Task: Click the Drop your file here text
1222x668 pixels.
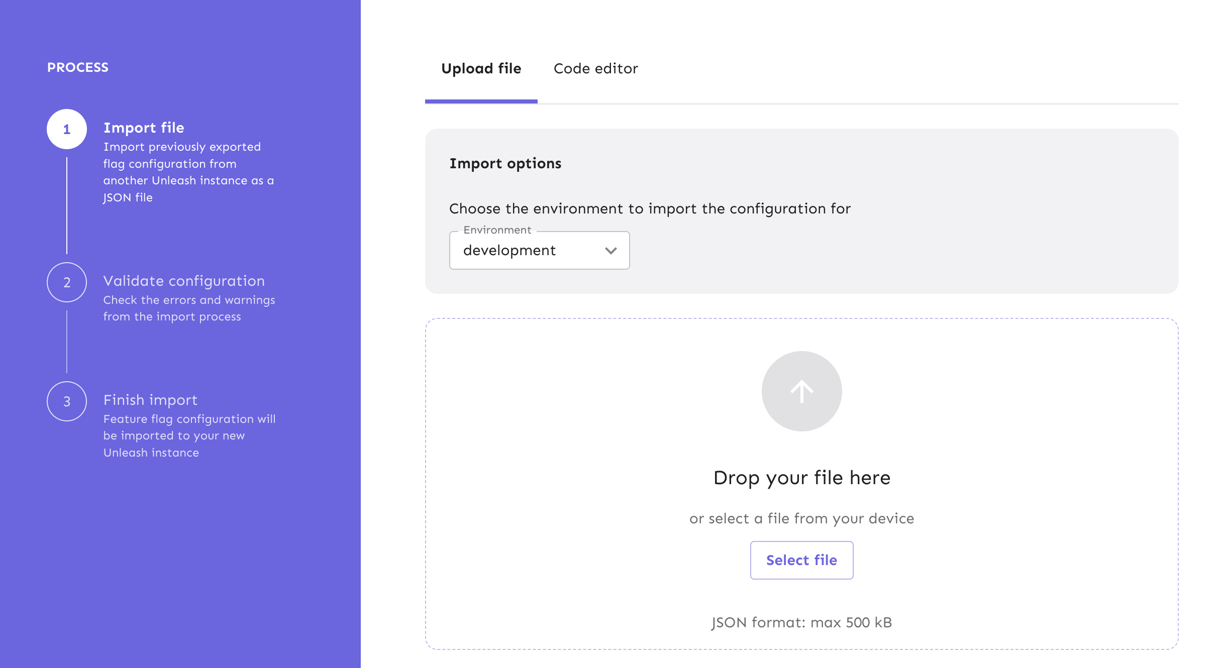Action: point(801,477)
